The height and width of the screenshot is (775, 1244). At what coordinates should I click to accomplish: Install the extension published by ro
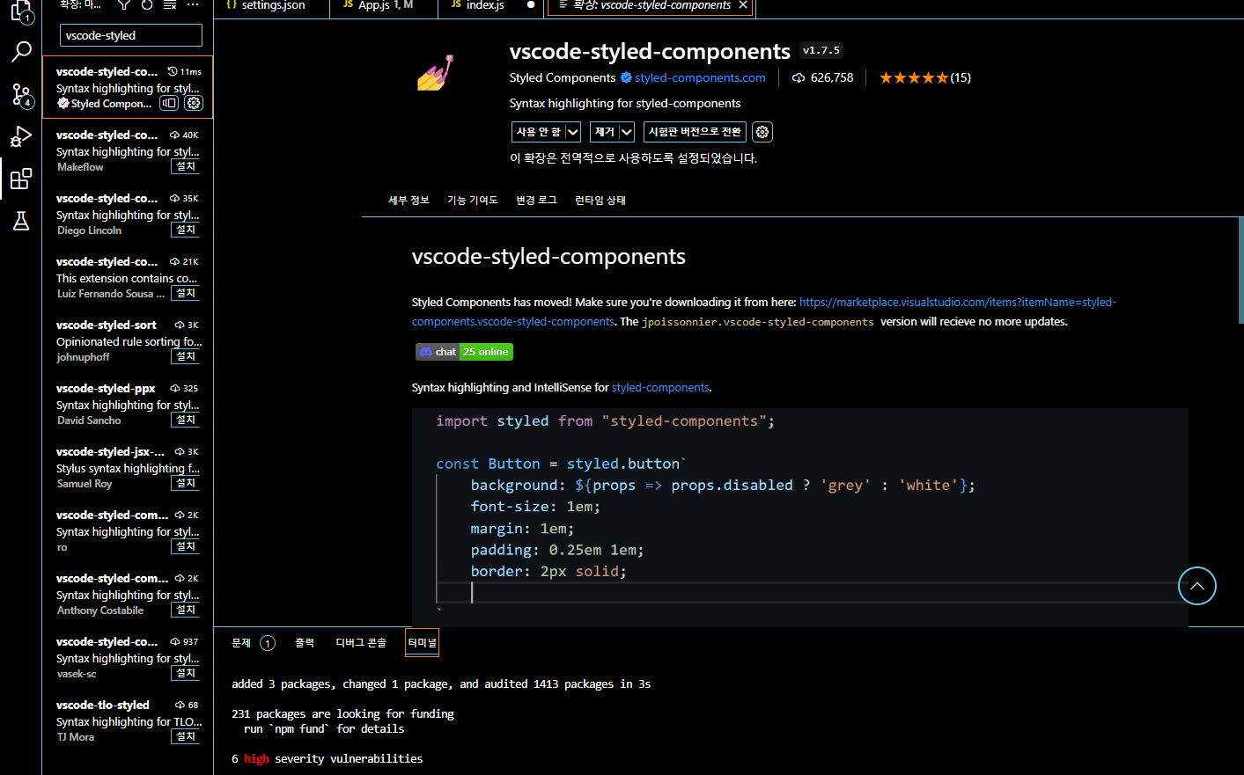coord(186,546)
